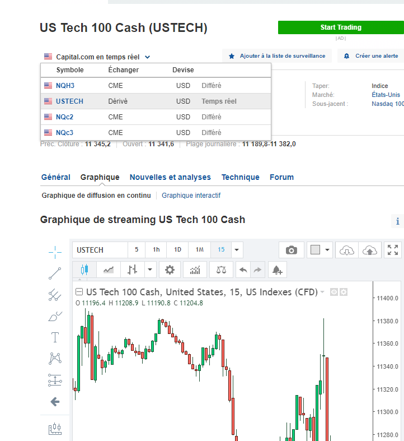Take a chart snapshot with camera icon
This screenshot has height=441, width=404.
tap(292, 250)
